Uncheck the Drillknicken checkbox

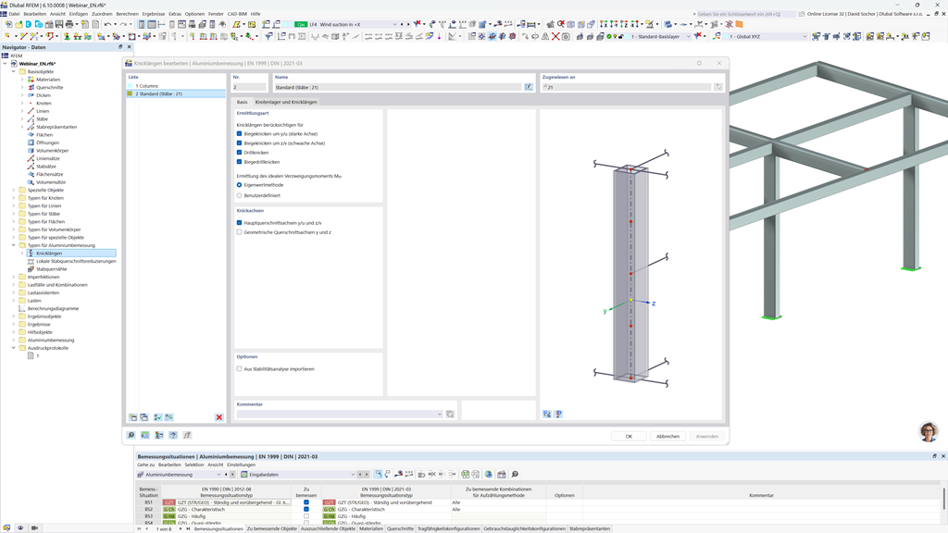pos(239,153)
